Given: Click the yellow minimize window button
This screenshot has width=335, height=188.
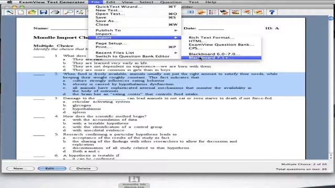Looking at the screenshot, I should point(14,7).
